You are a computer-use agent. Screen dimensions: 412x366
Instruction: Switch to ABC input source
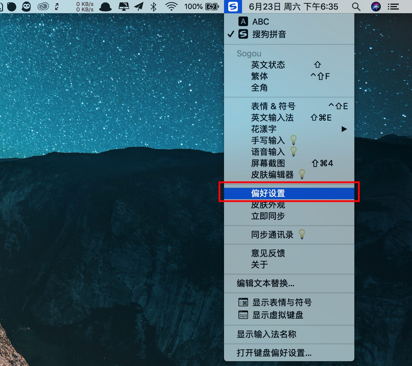pyautogui.click(x=260, y=22)
